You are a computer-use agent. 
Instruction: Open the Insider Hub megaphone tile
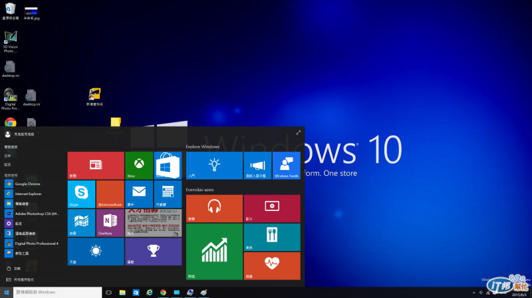coord(257,166)
